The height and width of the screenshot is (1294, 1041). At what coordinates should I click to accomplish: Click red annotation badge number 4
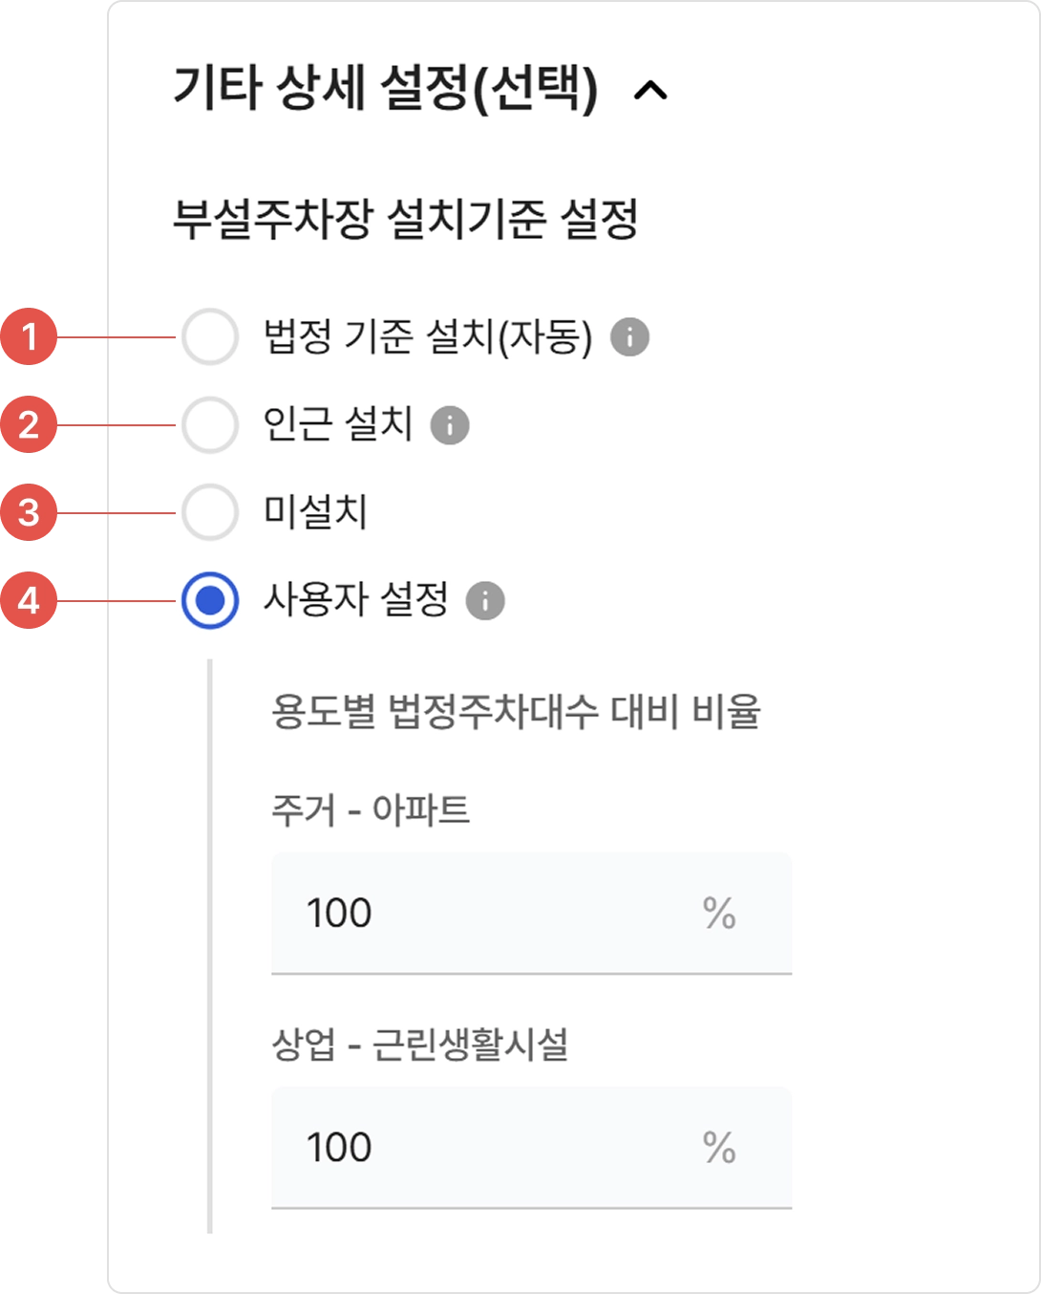pos(30,601)
